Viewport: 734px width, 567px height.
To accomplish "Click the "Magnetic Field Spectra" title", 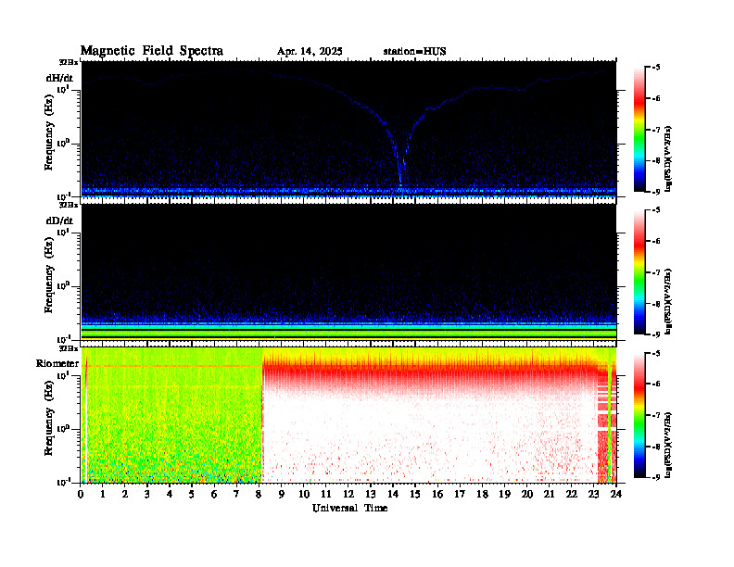I will click(x=152, y=51).
